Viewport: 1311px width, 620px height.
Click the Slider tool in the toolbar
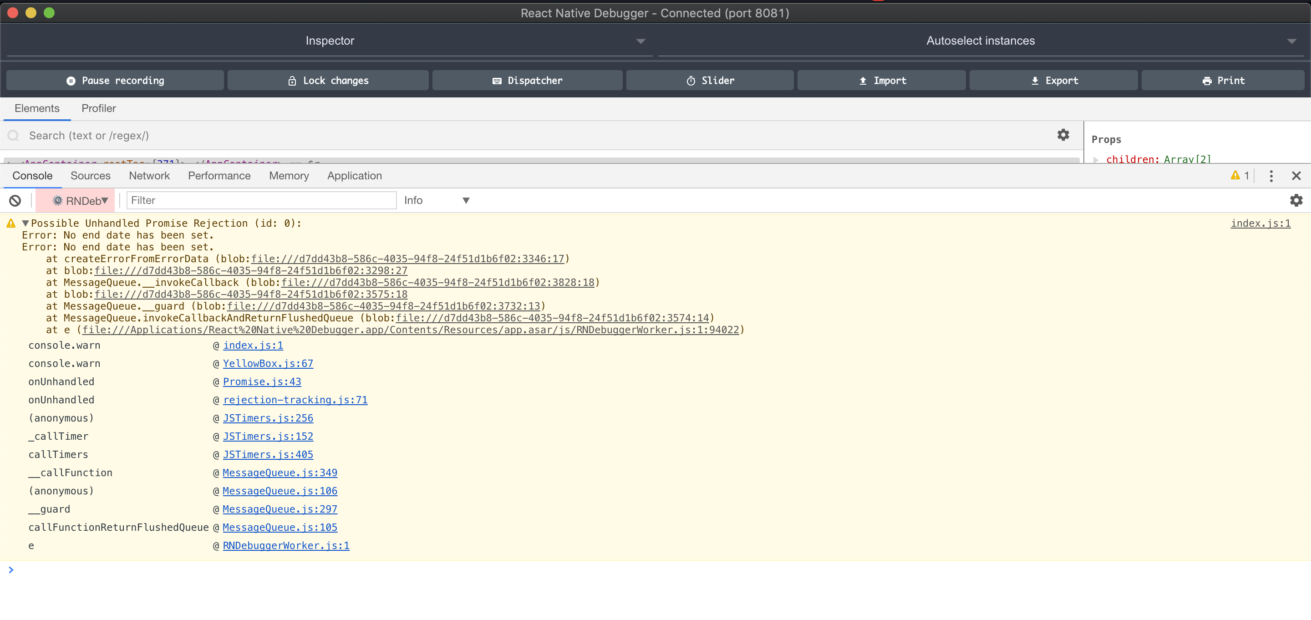[710, 80]
